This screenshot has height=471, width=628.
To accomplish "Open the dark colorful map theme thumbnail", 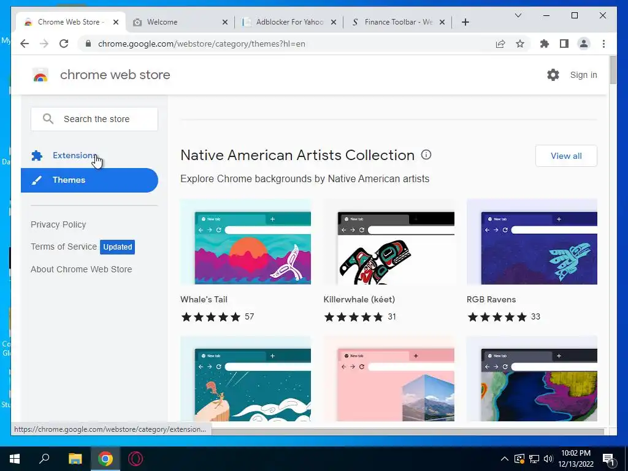I will [x=532, y=378].
